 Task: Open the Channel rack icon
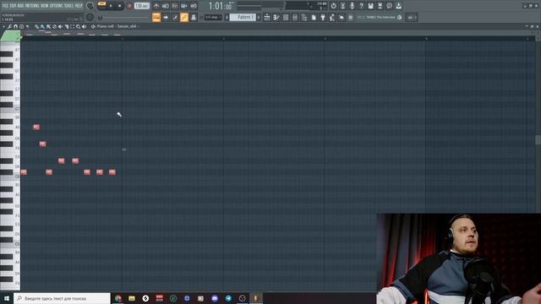(x=286, y=17)
